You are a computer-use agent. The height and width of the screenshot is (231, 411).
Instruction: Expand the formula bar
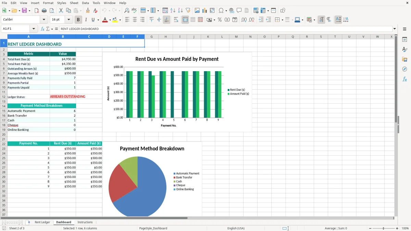(x=395, y=29)
